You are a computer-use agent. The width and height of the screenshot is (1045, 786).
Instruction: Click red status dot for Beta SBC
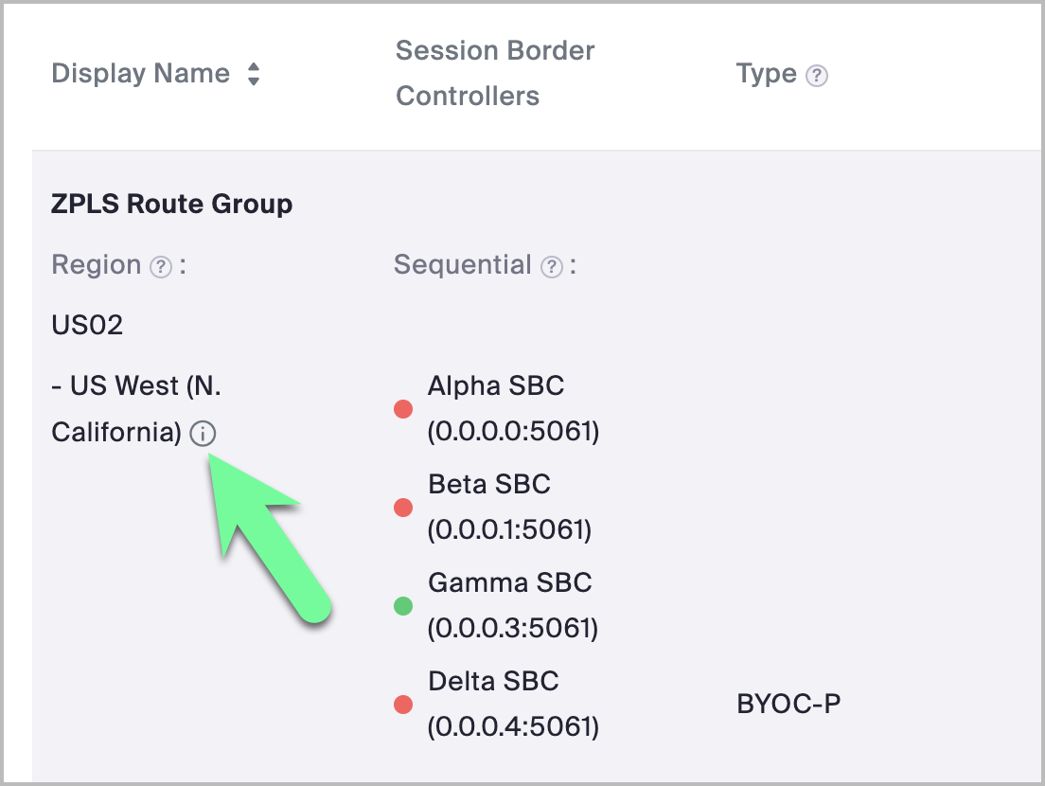point(403,508)
